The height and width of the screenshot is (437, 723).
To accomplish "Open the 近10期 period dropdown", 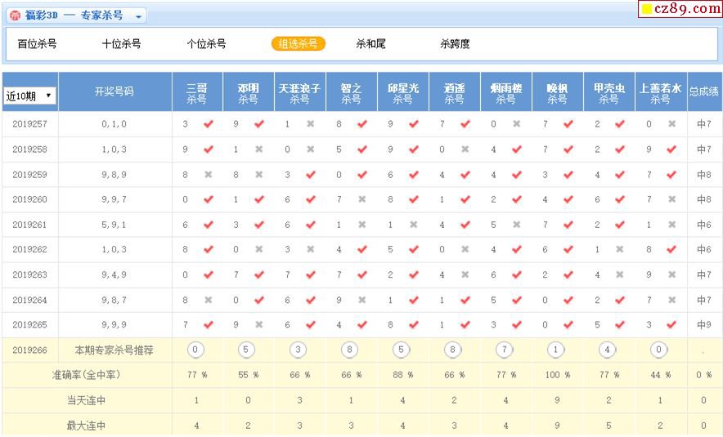I will [29, 96].
